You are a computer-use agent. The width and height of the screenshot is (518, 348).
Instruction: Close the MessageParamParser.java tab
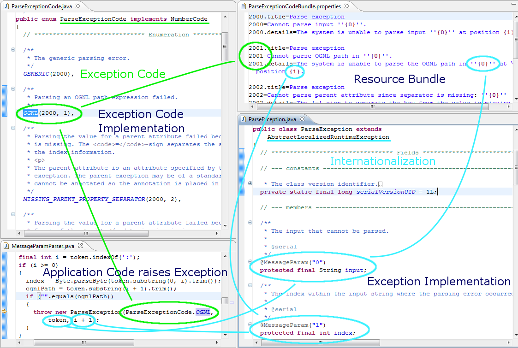pos(79,246)
